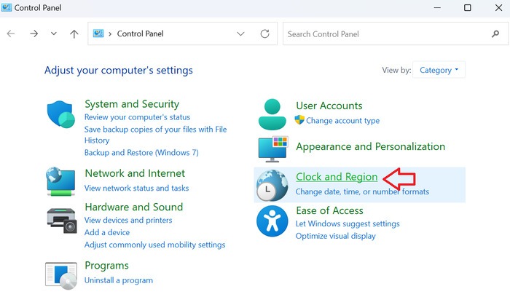Click Uninstall a program link
The height and width of the screenshot is (297, 510).
pyautogui.click(x=119, y=280)
